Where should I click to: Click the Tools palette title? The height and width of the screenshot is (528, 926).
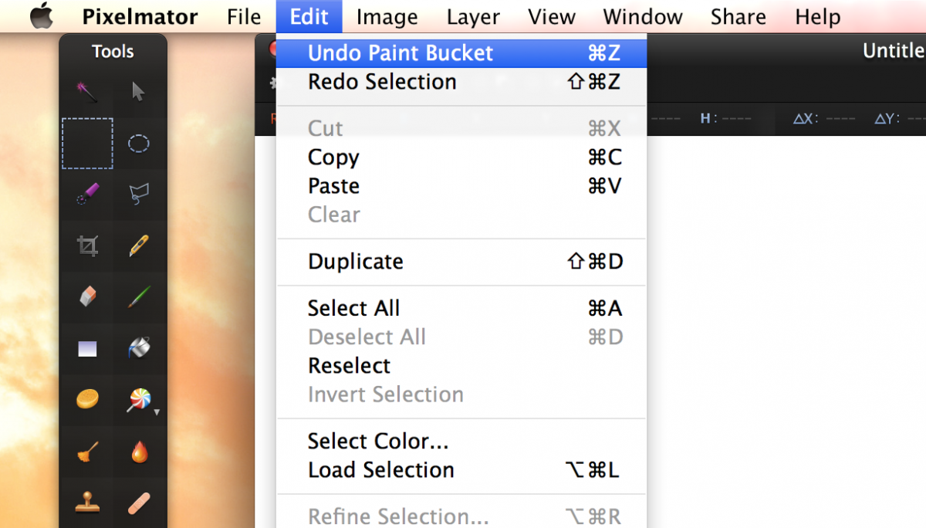(113, 52)
